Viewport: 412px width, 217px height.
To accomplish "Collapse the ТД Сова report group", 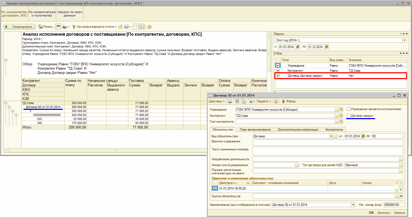I will point(6,103).
